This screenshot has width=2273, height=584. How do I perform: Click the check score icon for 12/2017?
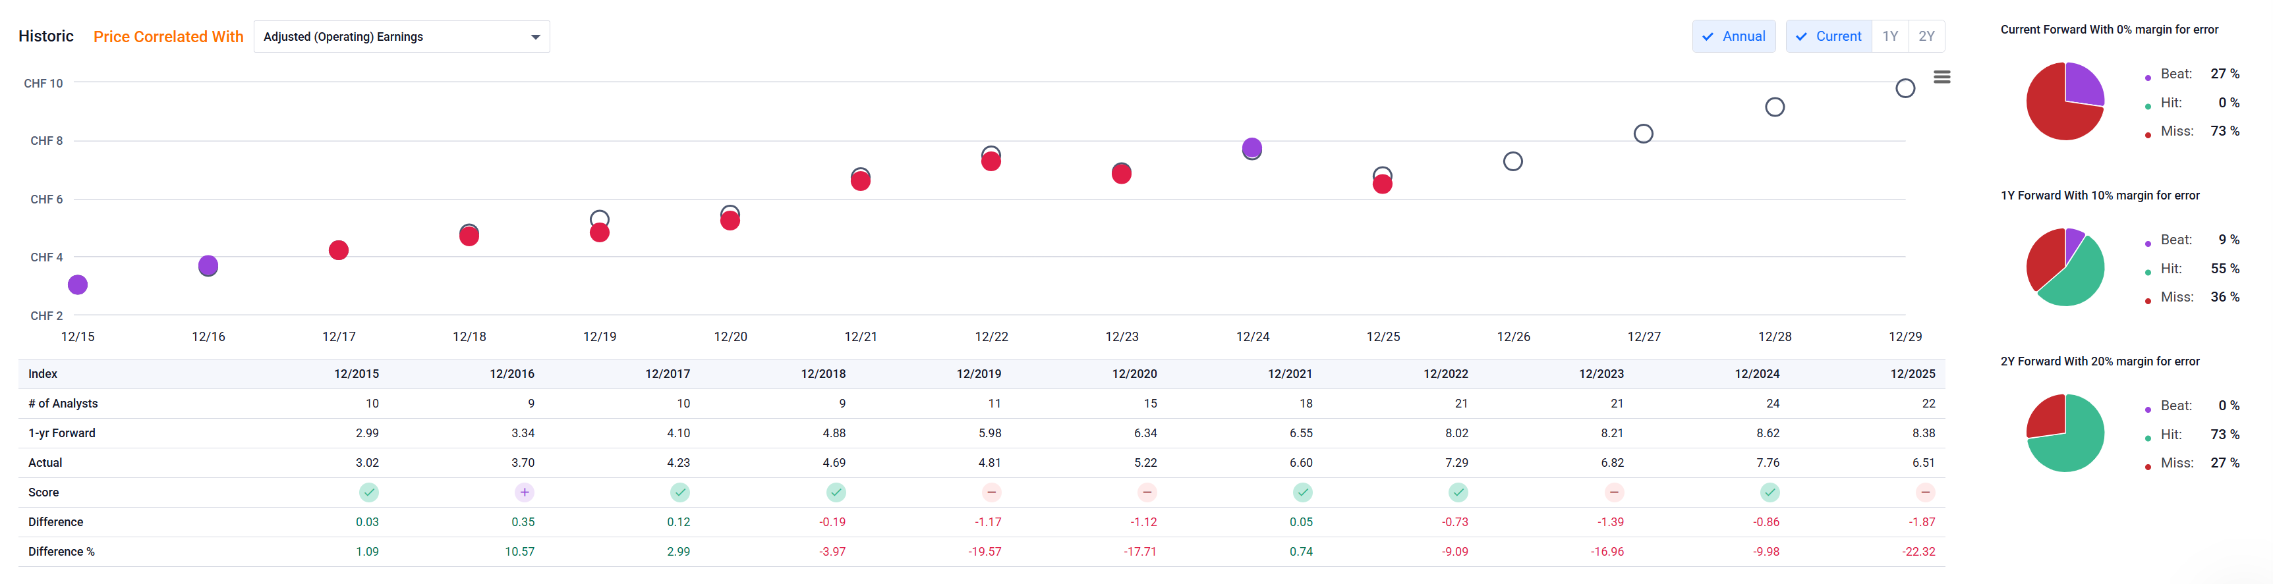pos(679,492)
